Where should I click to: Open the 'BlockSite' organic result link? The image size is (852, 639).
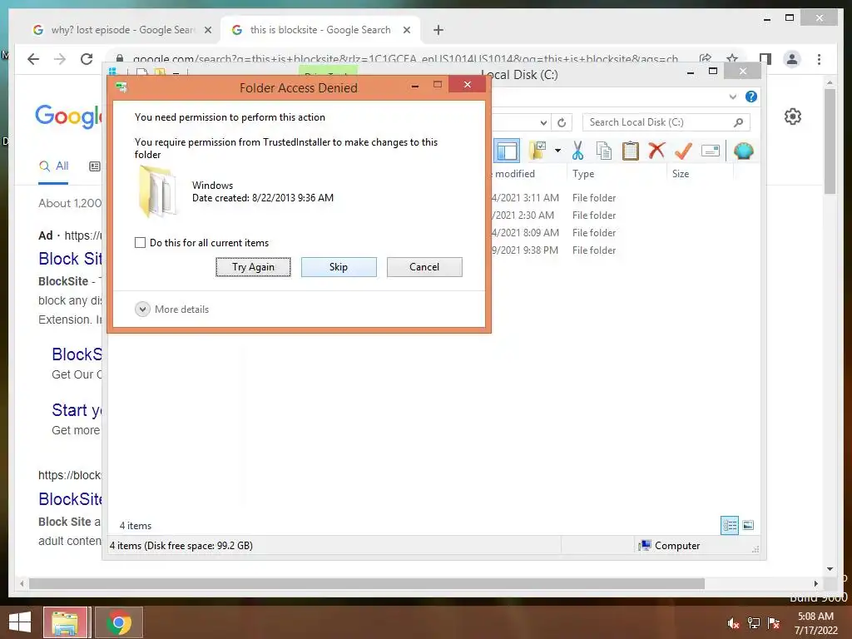pyautogui.click(x=70, y=499)
